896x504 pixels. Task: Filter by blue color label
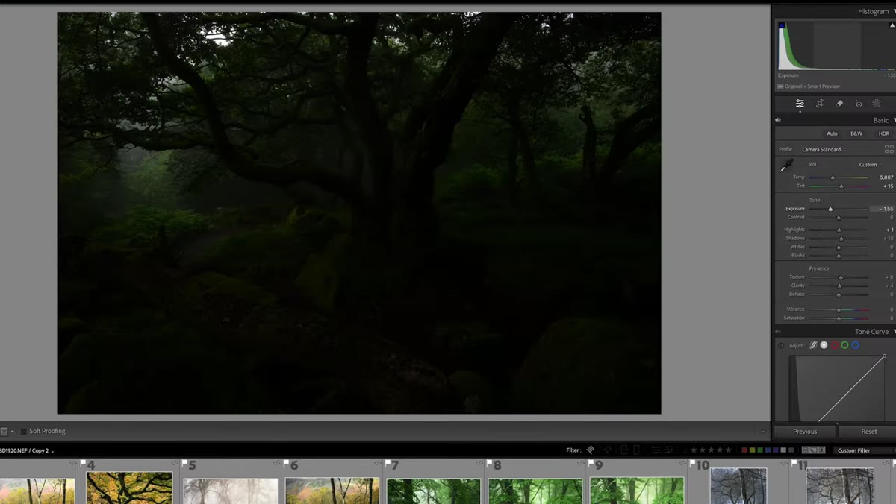coord(768,450)
